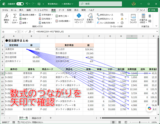Screen dimensions: 160x124
Task: Open Lookup functions (検索/行列) menu
Action: pos(45,23)
